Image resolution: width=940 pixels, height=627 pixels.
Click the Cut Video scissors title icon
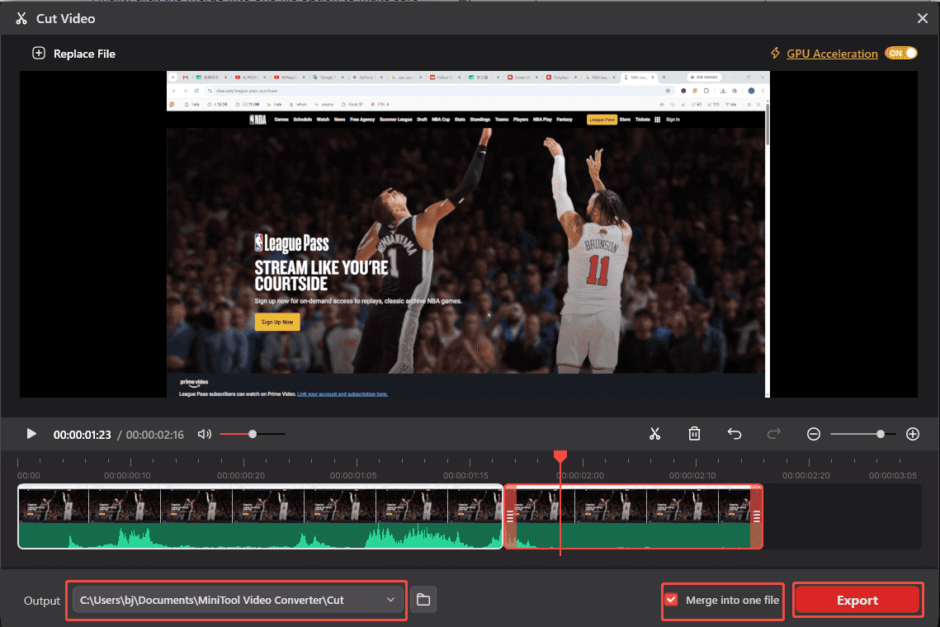[21, 19]
